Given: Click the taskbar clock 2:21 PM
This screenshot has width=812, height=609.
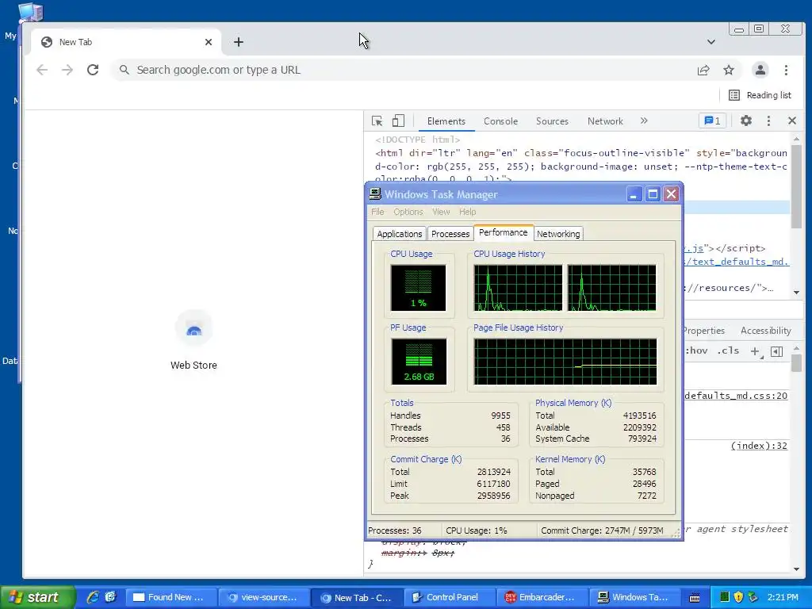Looking at the screenshot, I should click(x=783, y=597).
